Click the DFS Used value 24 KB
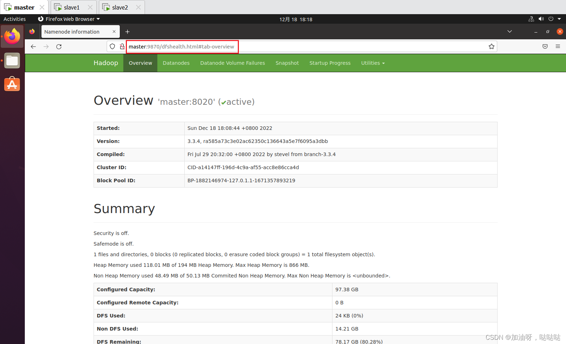The image size is (566, 344). coord(349,316)
